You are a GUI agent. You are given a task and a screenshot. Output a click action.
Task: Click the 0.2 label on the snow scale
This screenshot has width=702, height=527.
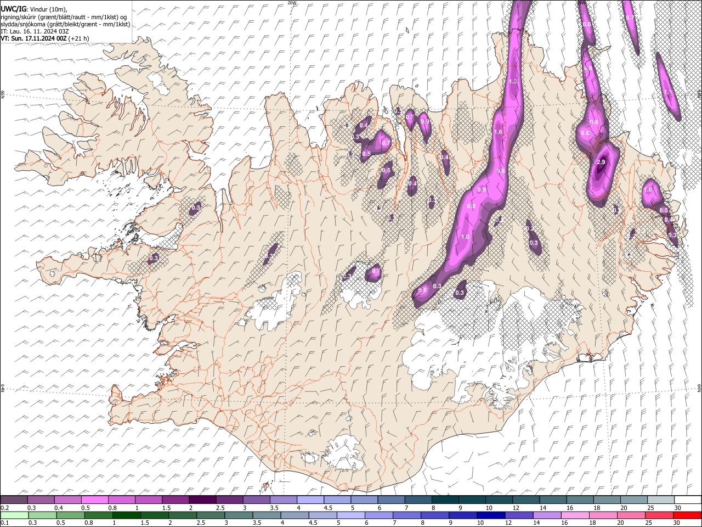click(x=5, y=508)
